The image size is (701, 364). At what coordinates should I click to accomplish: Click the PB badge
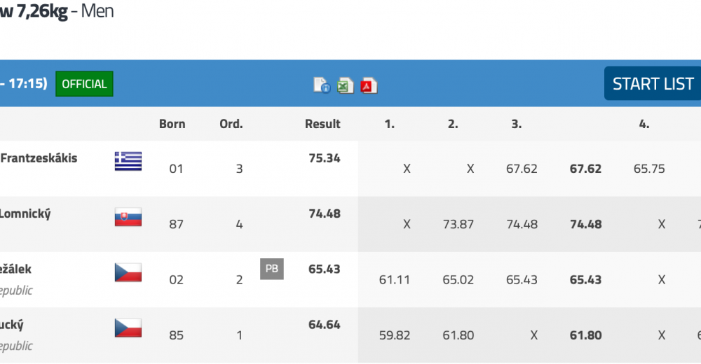click(x=272, y=269)
